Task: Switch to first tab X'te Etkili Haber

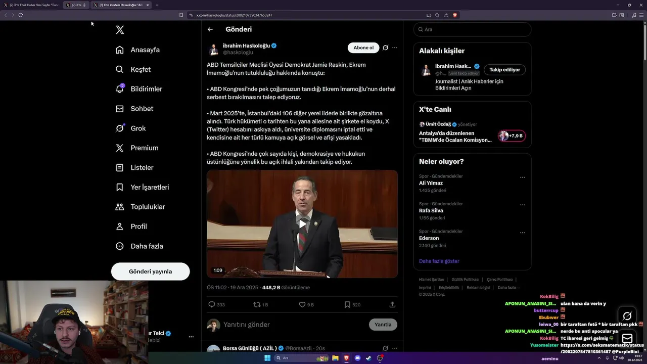Action: [x=31, y=5]
